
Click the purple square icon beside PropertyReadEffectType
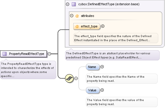4,54
